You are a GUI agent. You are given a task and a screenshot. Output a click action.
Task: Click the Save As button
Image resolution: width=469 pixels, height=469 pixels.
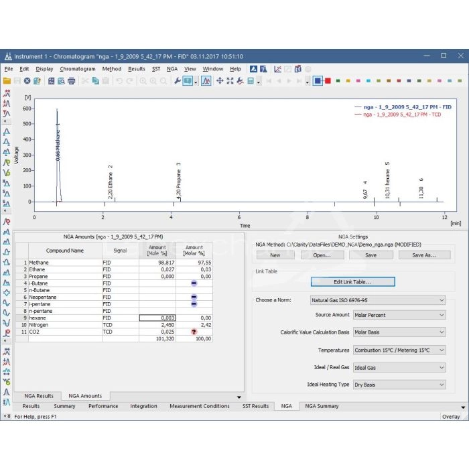[x=423, y=255]
